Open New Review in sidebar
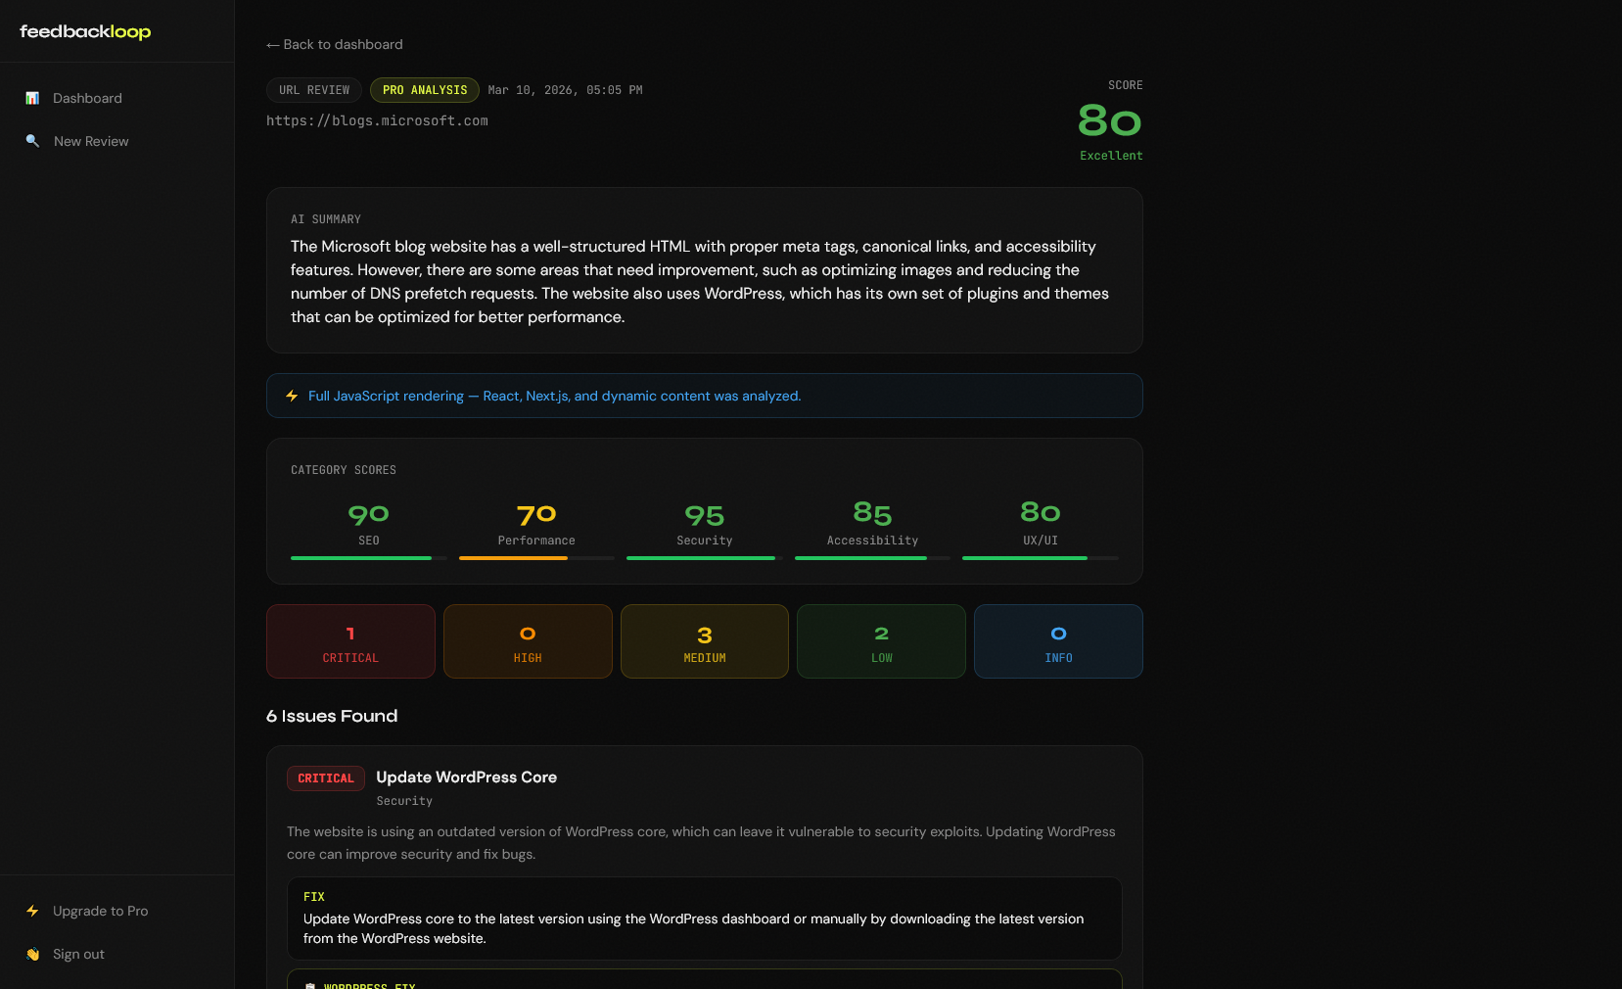Viewport: 1622px width, 989px height. click(91, 141)
